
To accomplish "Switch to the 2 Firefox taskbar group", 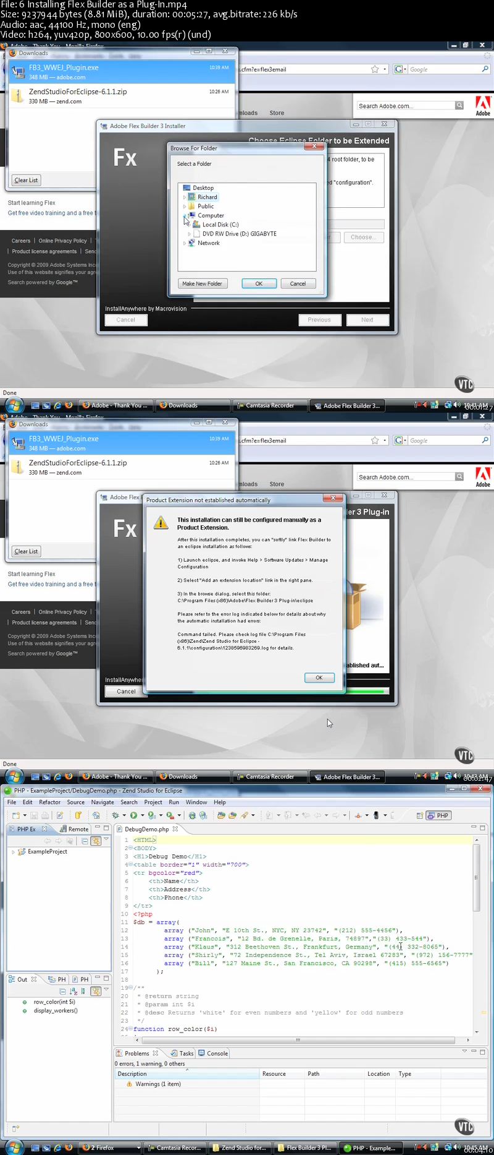I will 110,1148.
